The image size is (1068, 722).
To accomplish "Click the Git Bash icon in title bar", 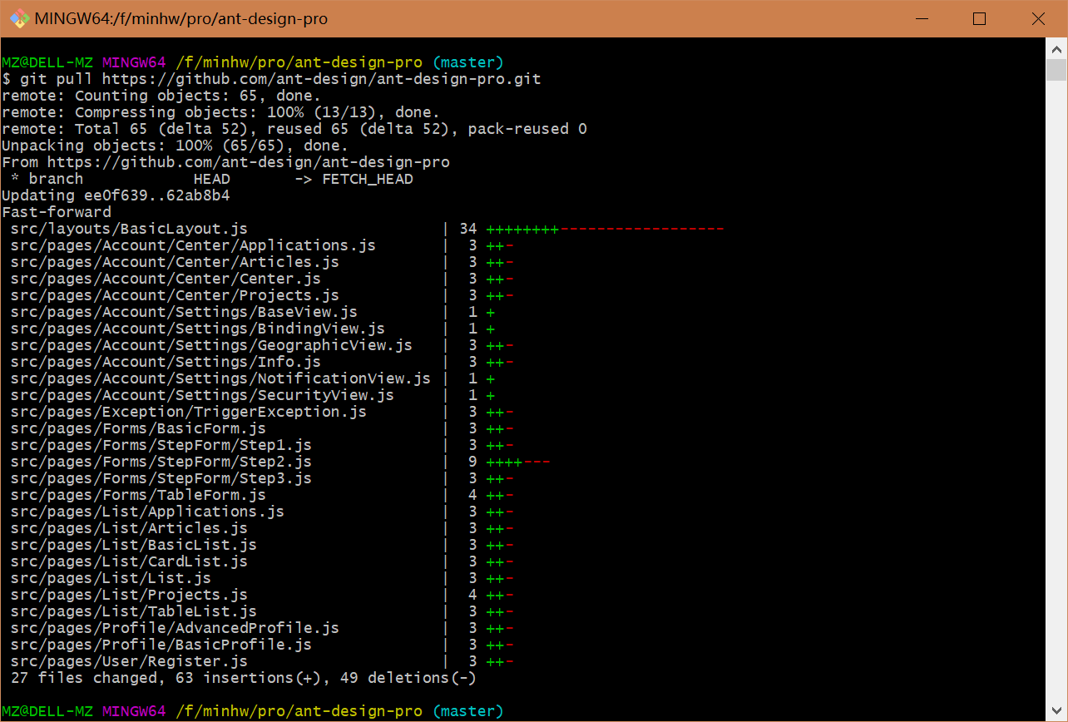I will 20,18.
